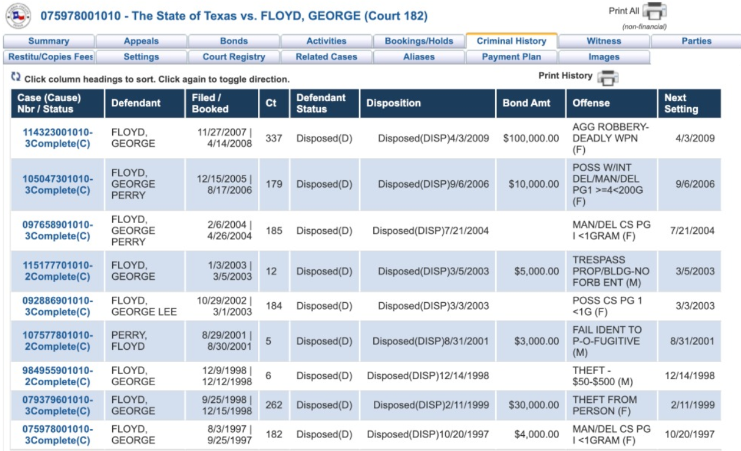The image size is (741, 451).
Task: Click the court number 337 cell
Action: [x=274, y=138]
